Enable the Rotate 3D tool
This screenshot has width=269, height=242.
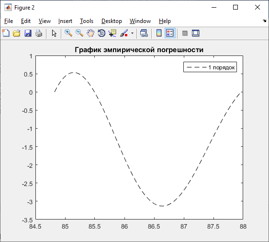pyautogui.click(x=101, y=33)
